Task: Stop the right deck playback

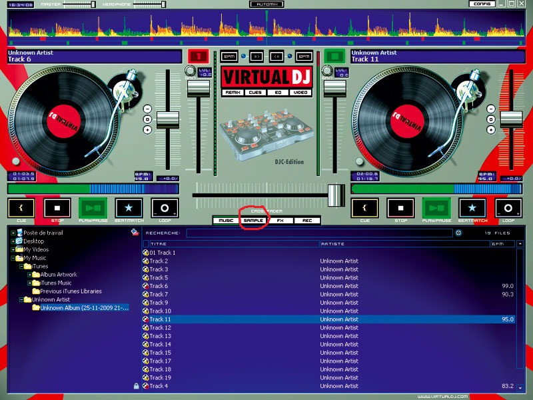Action: pyautogui.click(x=401, y=208)
